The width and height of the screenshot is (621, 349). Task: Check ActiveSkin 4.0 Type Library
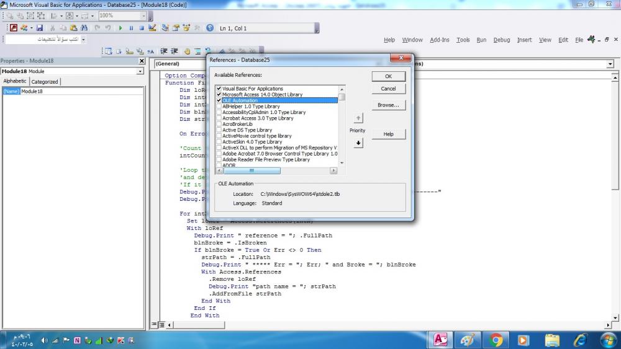pos(219,142)
